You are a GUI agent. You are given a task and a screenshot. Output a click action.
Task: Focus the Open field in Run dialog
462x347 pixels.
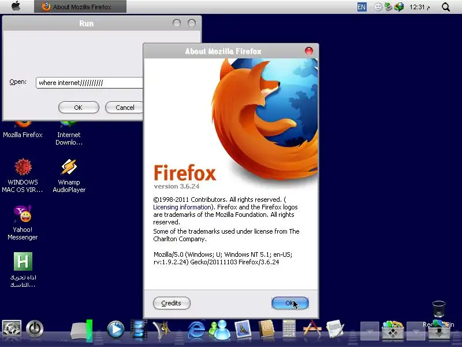point(90,83)
